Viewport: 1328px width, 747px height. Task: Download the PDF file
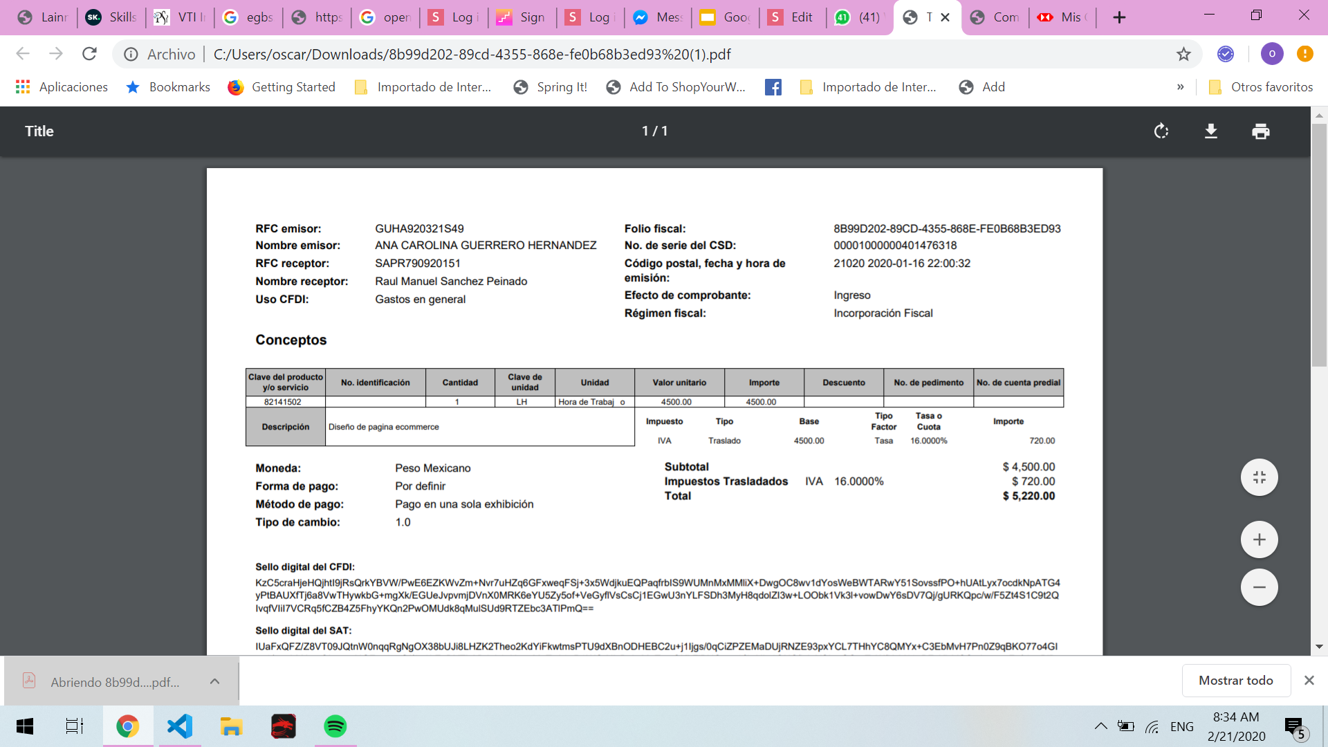point(1211,131)
